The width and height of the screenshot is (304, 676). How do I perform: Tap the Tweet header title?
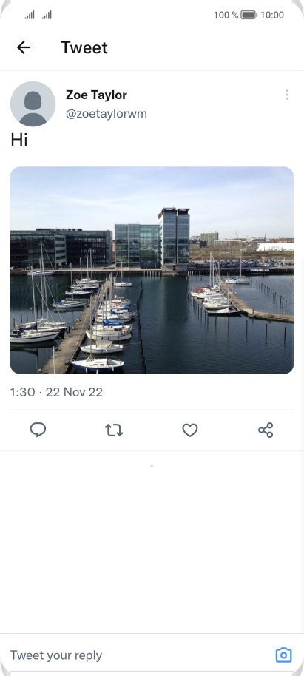[x=84, y=47]
